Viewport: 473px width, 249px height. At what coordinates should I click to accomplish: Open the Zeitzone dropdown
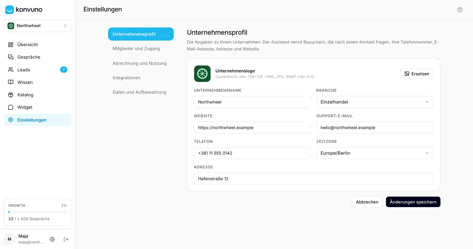tap(375, 153)
